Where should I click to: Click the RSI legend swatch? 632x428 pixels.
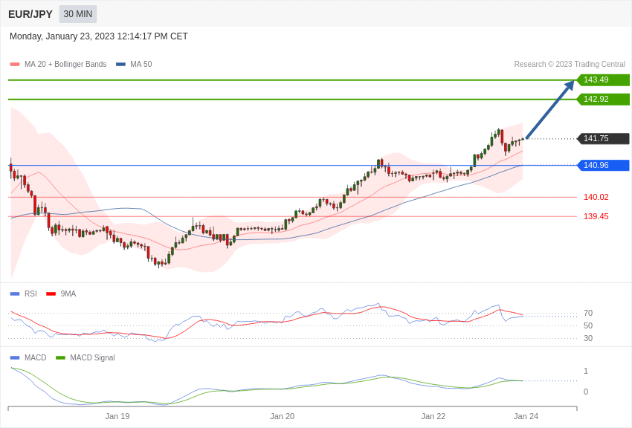pyautogui.click(x=15, y=294)
